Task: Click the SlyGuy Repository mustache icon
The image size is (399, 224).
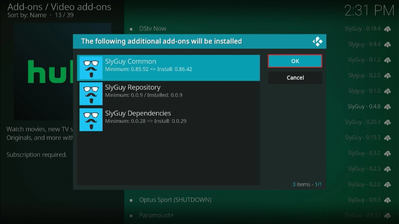Action: click(91, 94)
